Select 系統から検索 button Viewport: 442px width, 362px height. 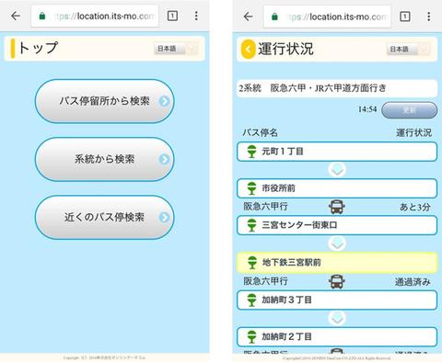tap(105, 159)
